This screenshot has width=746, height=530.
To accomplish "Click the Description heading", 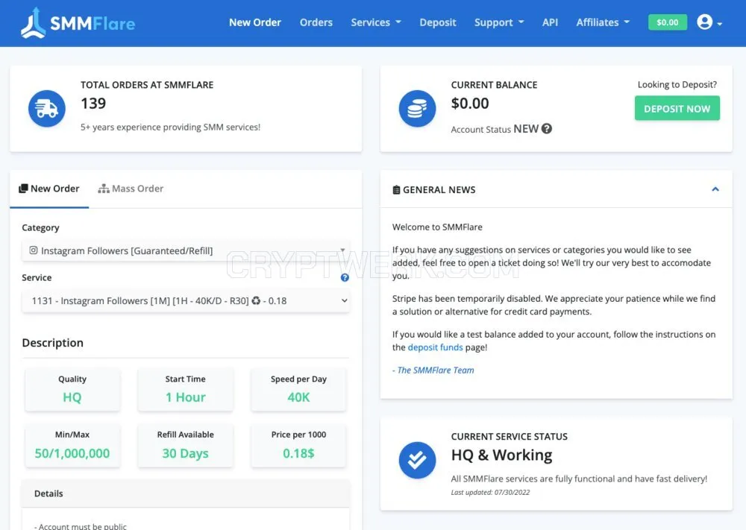I will click(x=53, y=343).
